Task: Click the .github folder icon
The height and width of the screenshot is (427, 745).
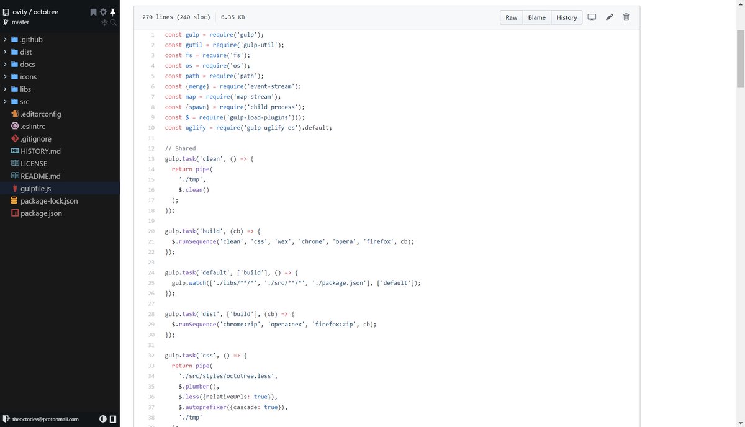Action: point(15,40)
